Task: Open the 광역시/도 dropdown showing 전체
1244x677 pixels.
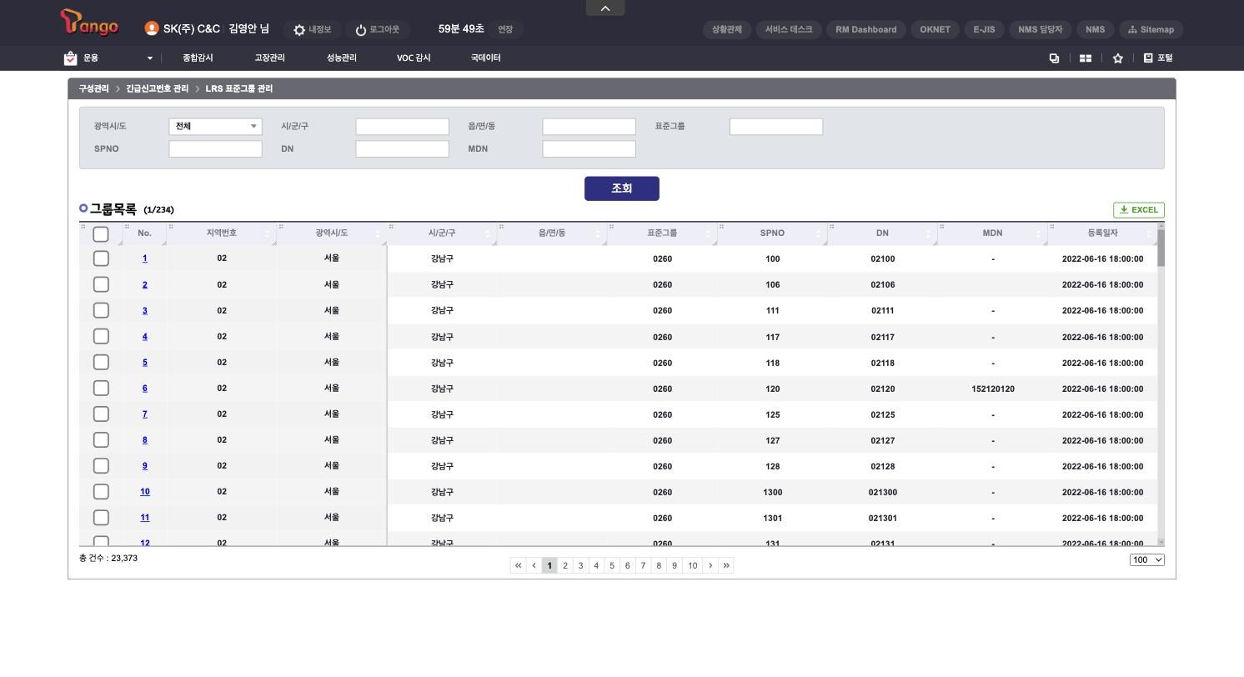Action: pos(215,127)
